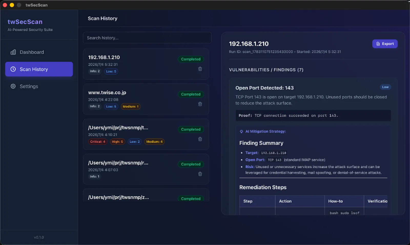Click the Remediation Steps heading
This screenshot has width=410, height=245.
(263, 187)
